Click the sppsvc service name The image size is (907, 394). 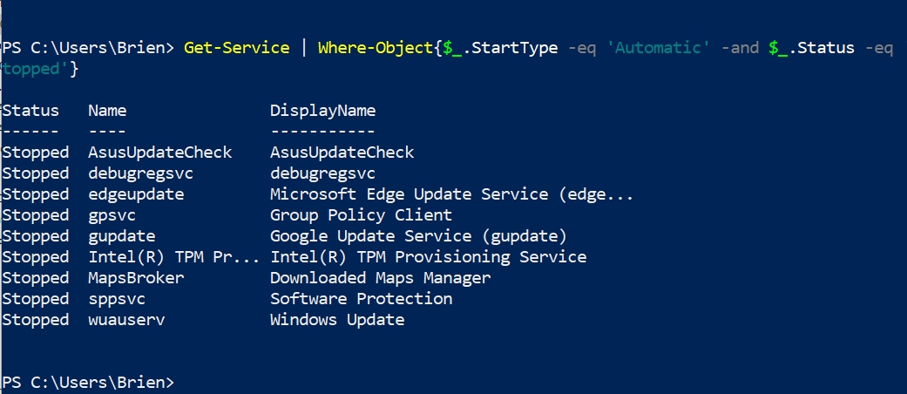coord(117,299)
